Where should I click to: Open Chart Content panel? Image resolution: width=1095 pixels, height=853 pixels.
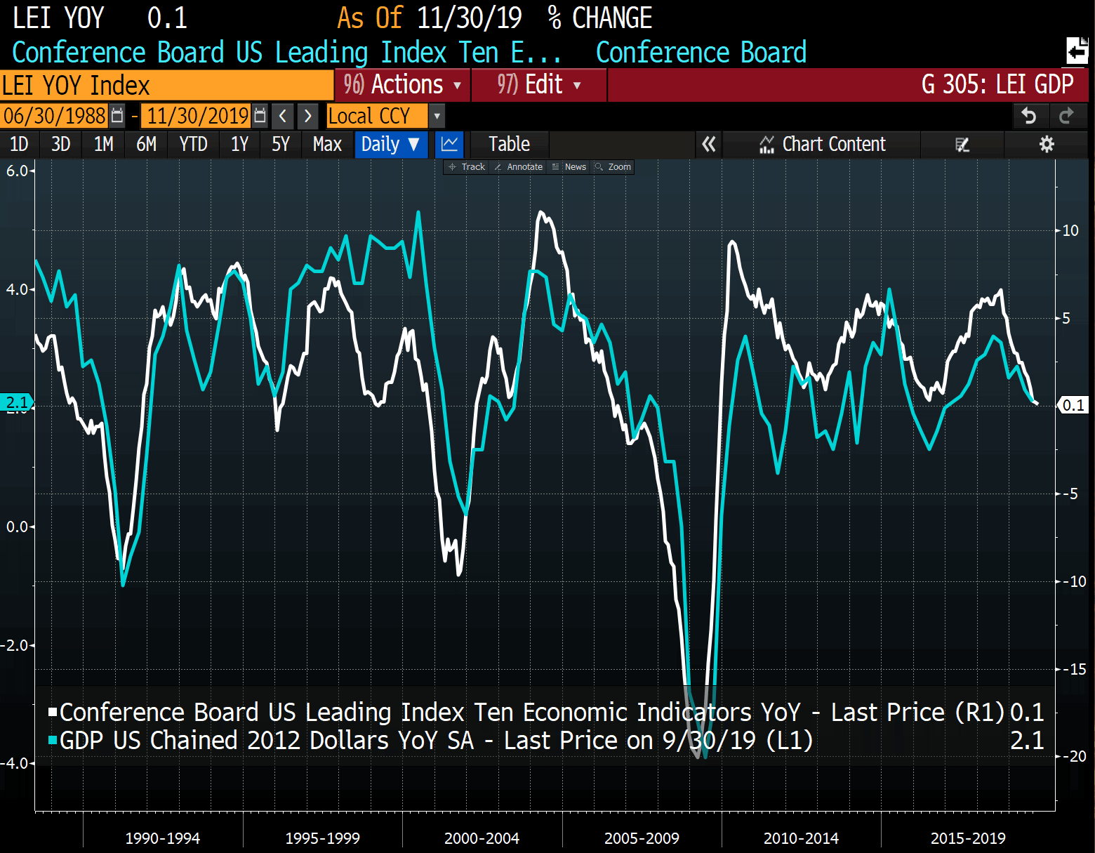click(822, 144)
